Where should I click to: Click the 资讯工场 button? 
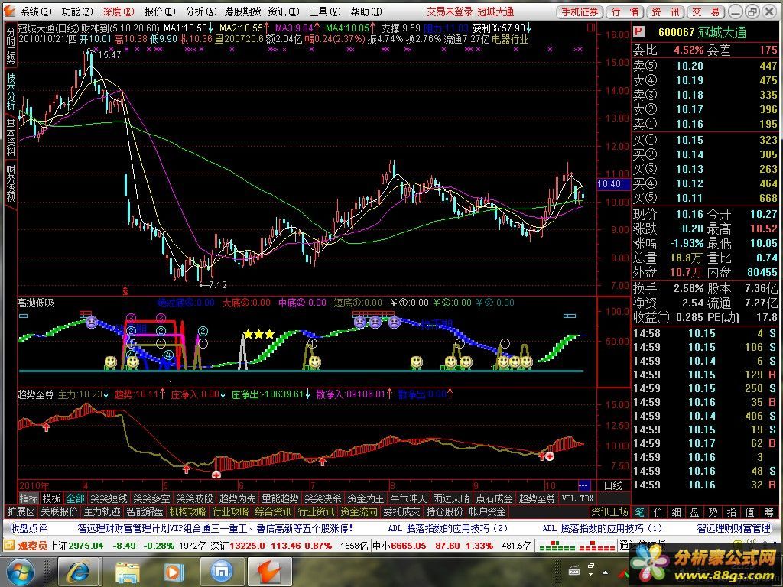point(609,511)
